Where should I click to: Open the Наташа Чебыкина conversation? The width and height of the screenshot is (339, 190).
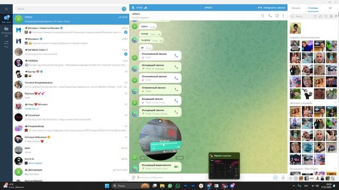click(71, 139)
